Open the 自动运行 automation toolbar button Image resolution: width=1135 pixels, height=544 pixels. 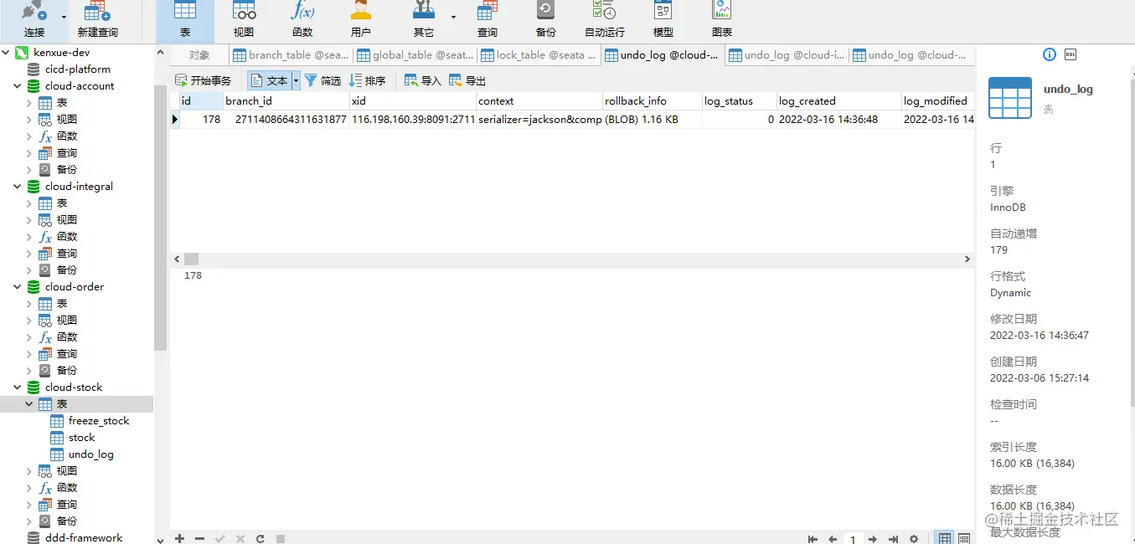(x=604, y=20)
